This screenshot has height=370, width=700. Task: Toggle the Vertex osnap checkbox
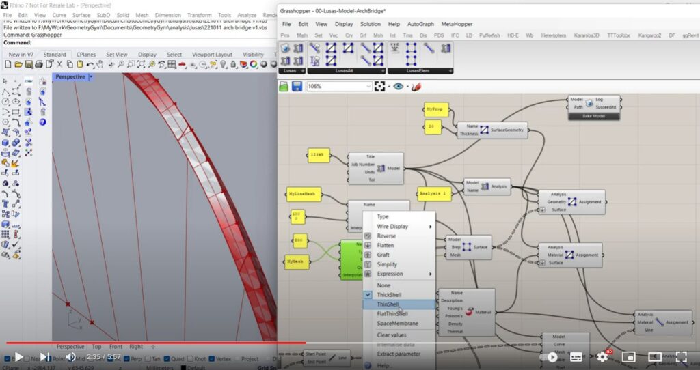click(x=211, y=359)
